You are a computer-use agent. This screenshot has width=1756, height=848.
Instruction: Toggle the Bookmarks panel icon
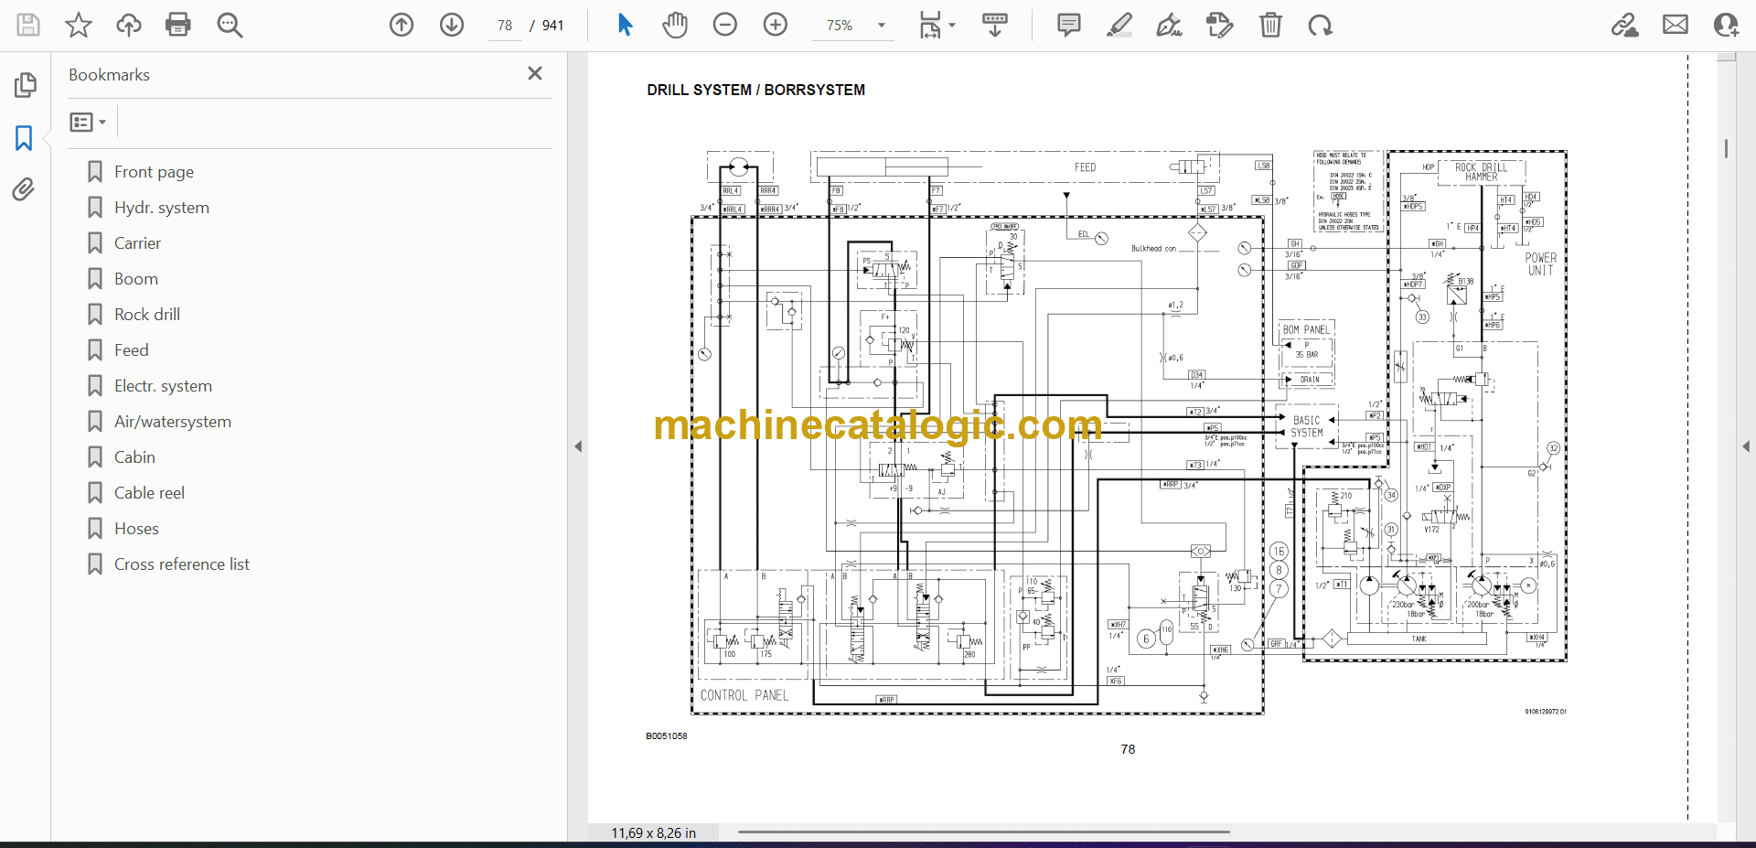[x=24, y=138]
